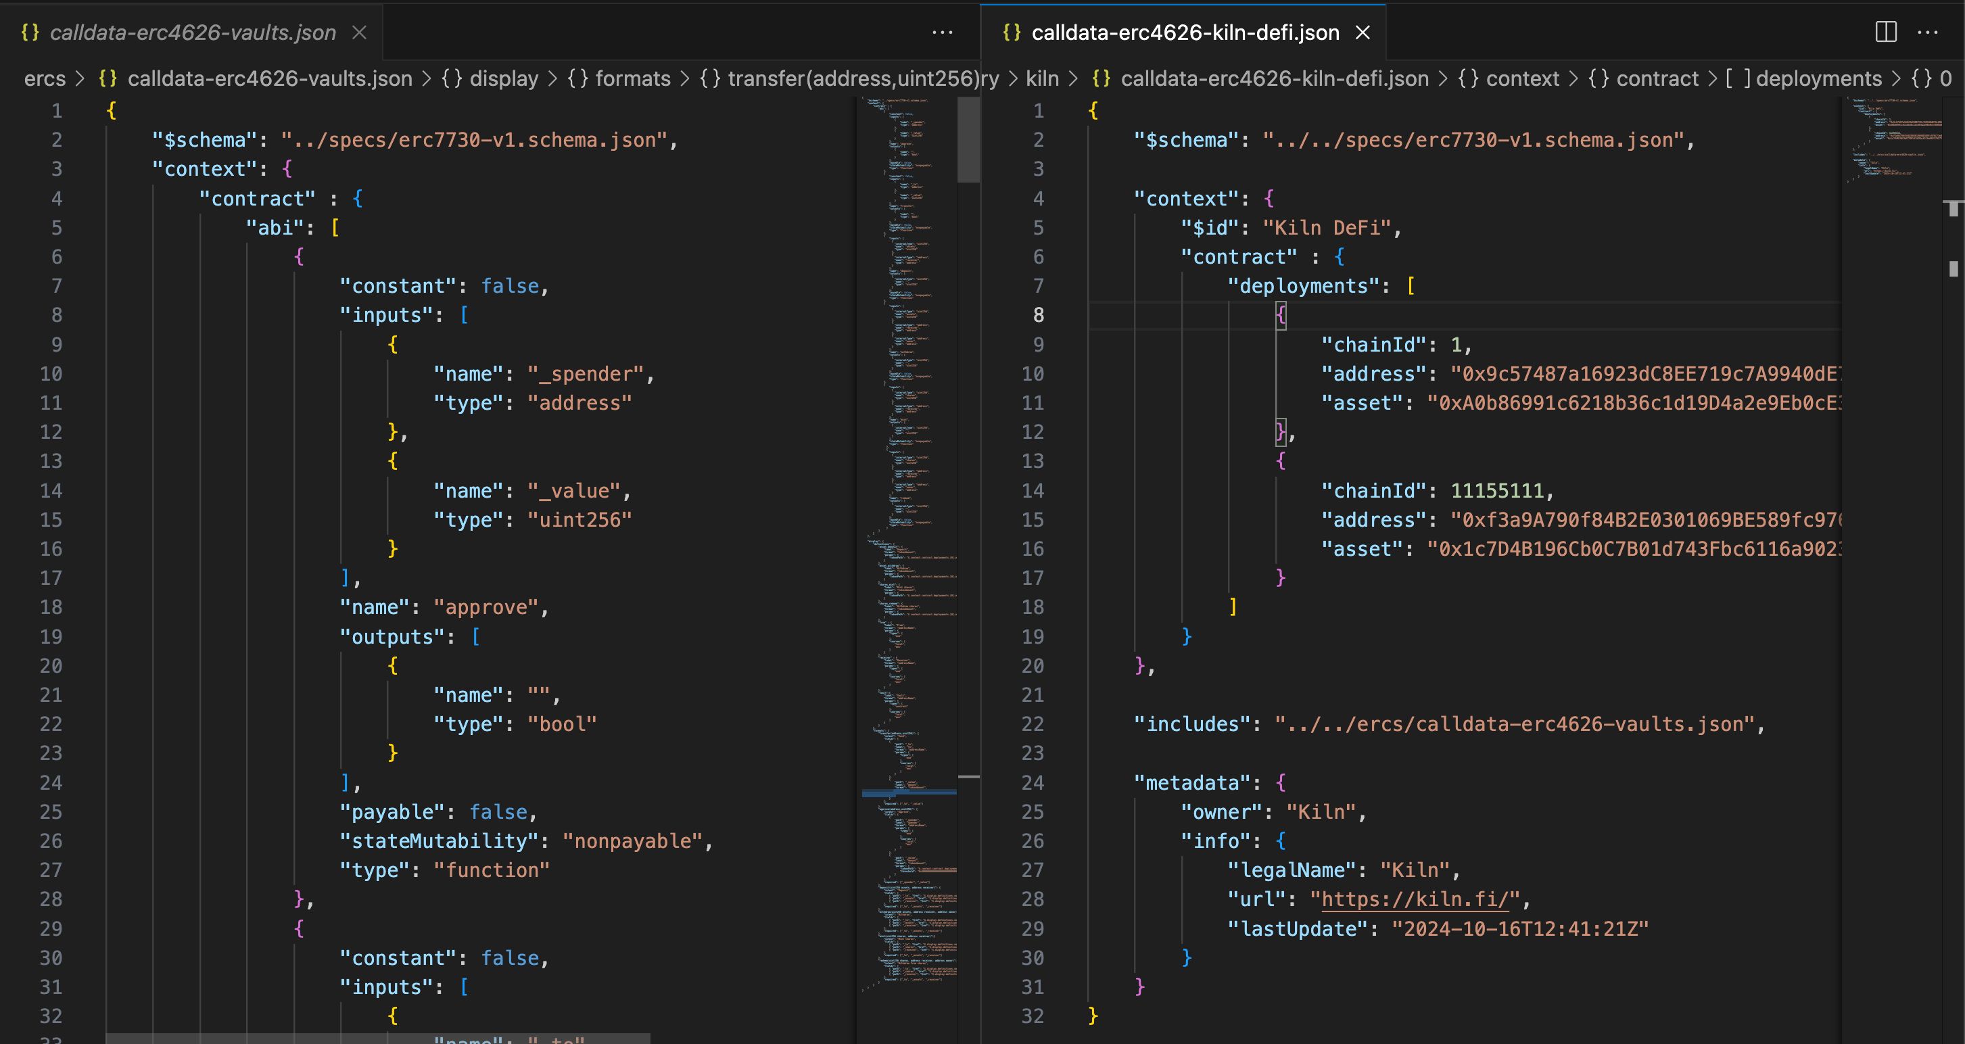Click "Kiln DeFi" $id value
The width and height of the screenshot is (1965, 1044).
coord(1327,227)
